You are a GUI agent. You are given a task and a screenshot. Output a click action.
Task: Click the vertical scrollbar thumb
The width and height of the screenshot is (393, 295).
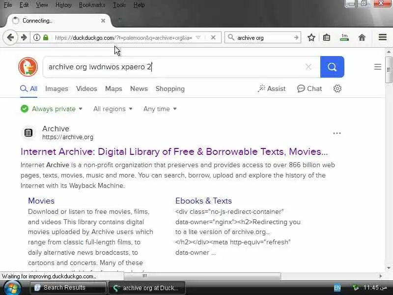(x=389, y=69)
